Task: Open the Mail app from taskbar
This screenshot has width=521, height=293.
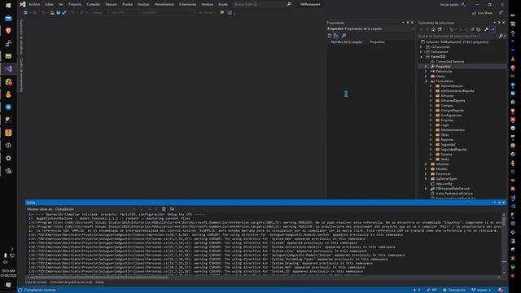Action: click(x=8, y=18)
